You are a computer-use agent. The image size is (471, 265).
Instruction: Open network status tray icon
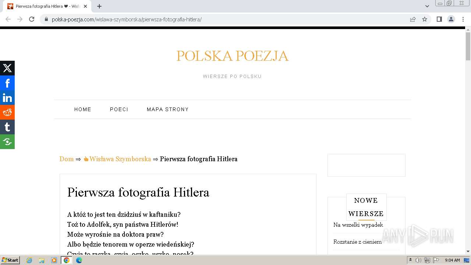point(427,260)
